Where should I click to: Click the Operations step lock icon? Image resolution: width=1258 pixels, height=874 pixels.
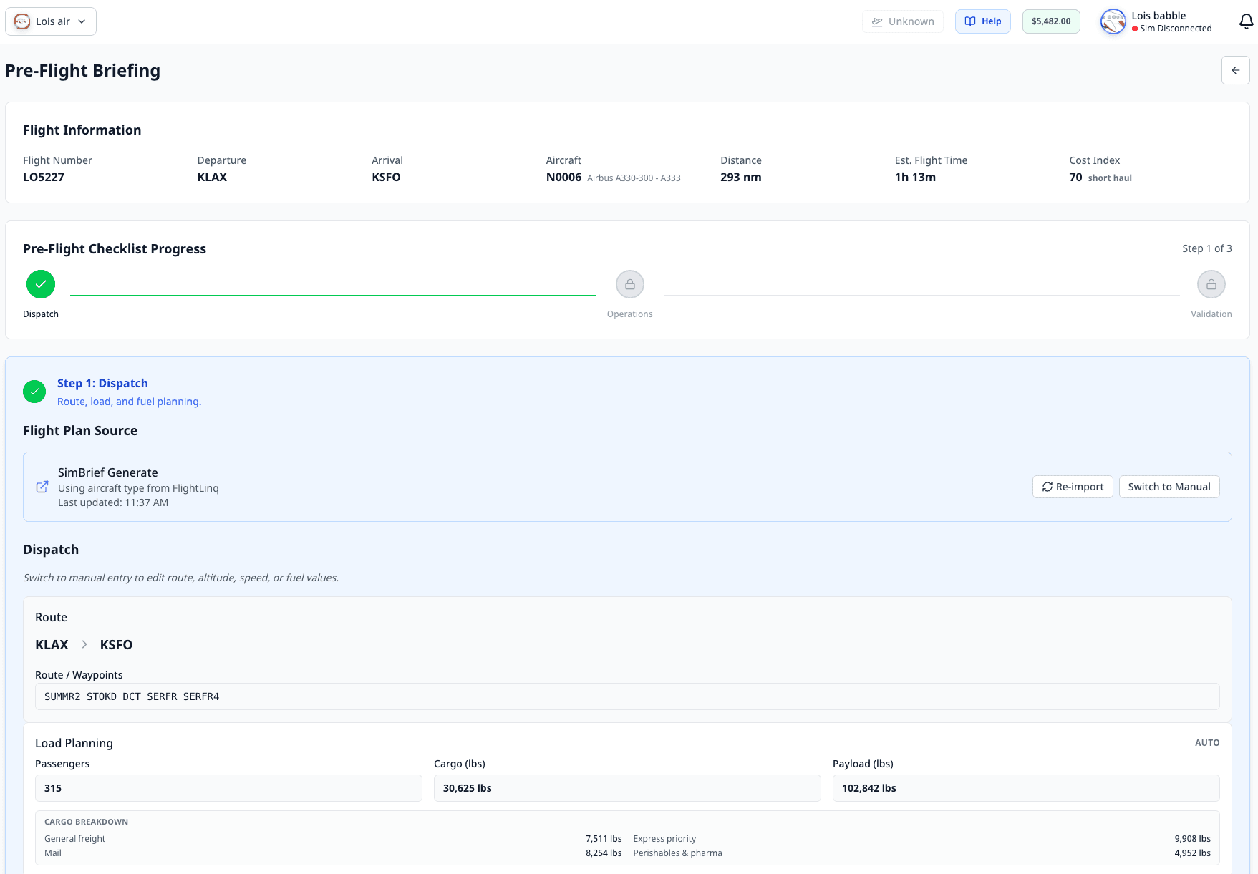tap(629, 283)
